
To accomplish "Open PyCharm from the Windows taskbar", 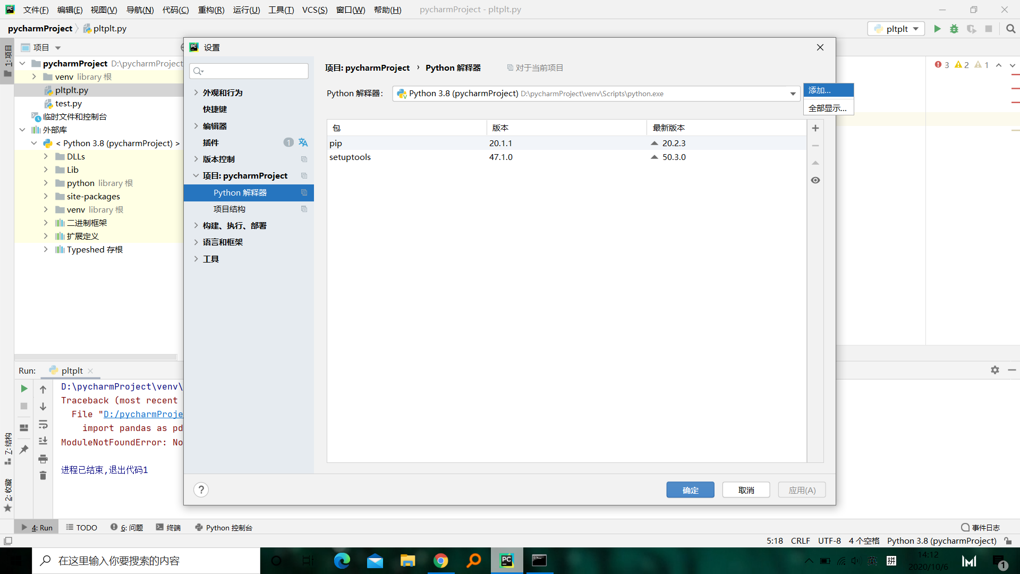I will coord(506,561).
